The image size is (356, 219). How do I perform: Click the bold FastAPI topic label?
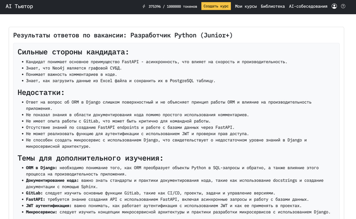(x=36, y=199)
